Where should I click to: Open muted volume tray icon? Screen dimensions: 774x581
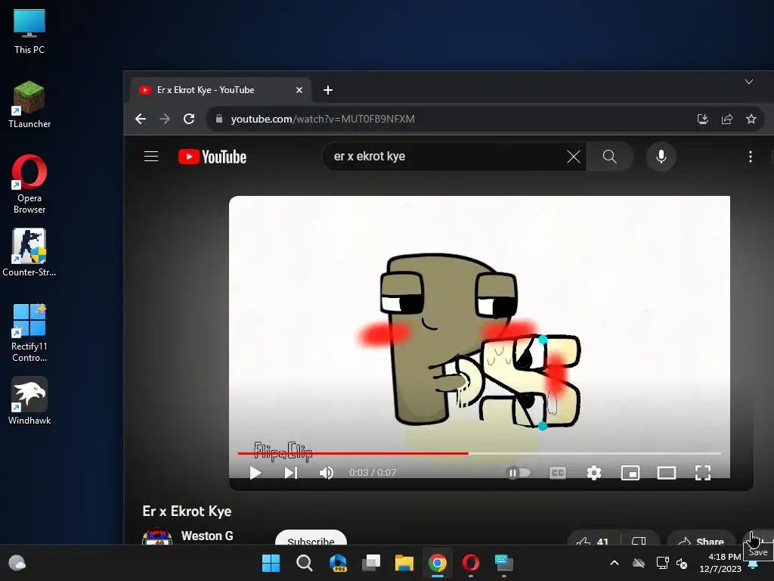tap(682, 563)
